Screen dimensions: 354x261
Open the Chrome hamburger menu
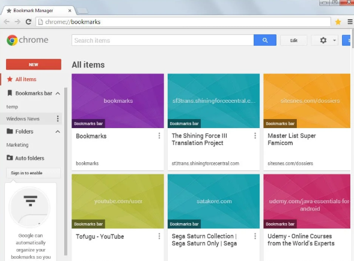point(350,22)
